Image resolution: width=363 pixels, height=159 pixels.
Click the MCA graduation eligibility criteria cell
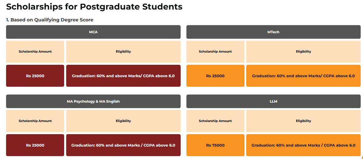[123, 76]
